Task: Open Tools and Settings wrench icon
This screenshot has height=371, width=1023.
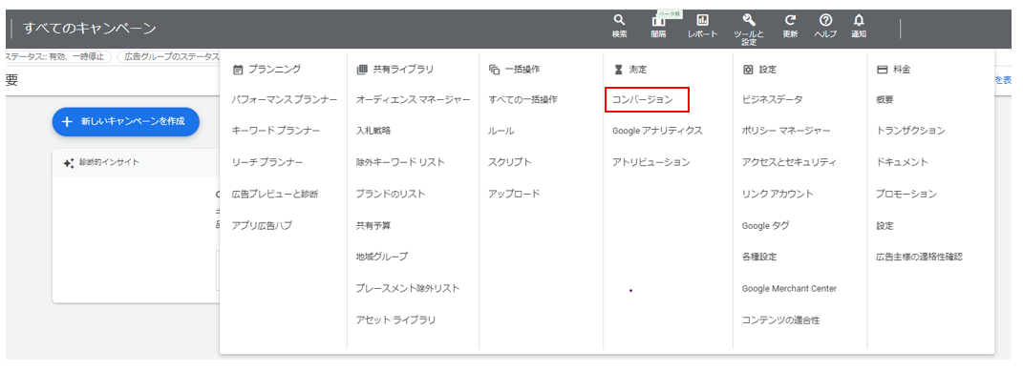Action: [749, 20]
